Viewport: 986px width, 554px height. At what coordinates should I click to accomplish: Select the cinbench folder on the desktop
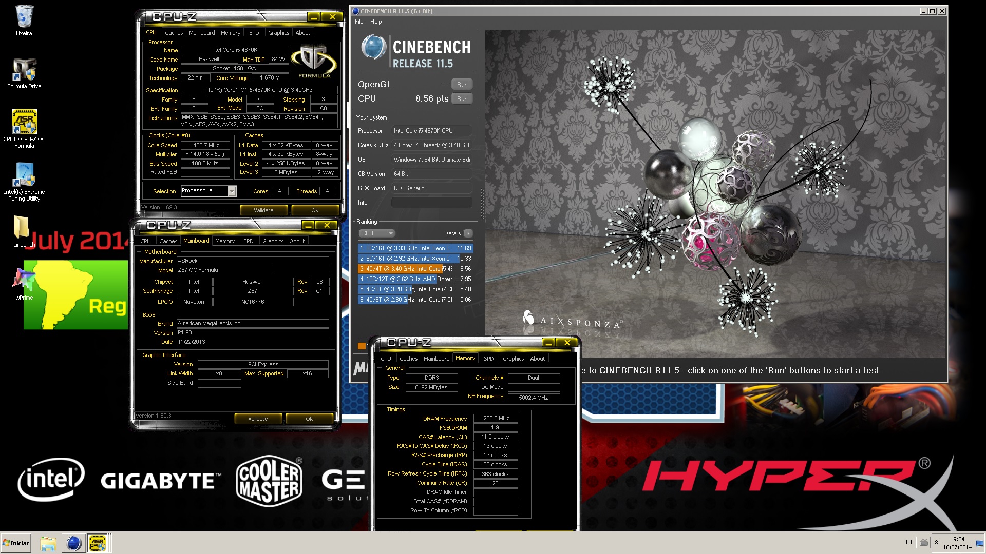pyautogui.click(x=23, y=232)
